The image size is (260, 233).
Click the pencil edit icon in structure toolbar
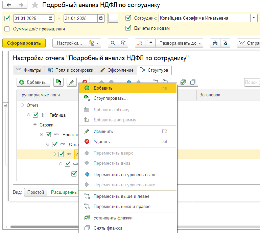point(72,82)
